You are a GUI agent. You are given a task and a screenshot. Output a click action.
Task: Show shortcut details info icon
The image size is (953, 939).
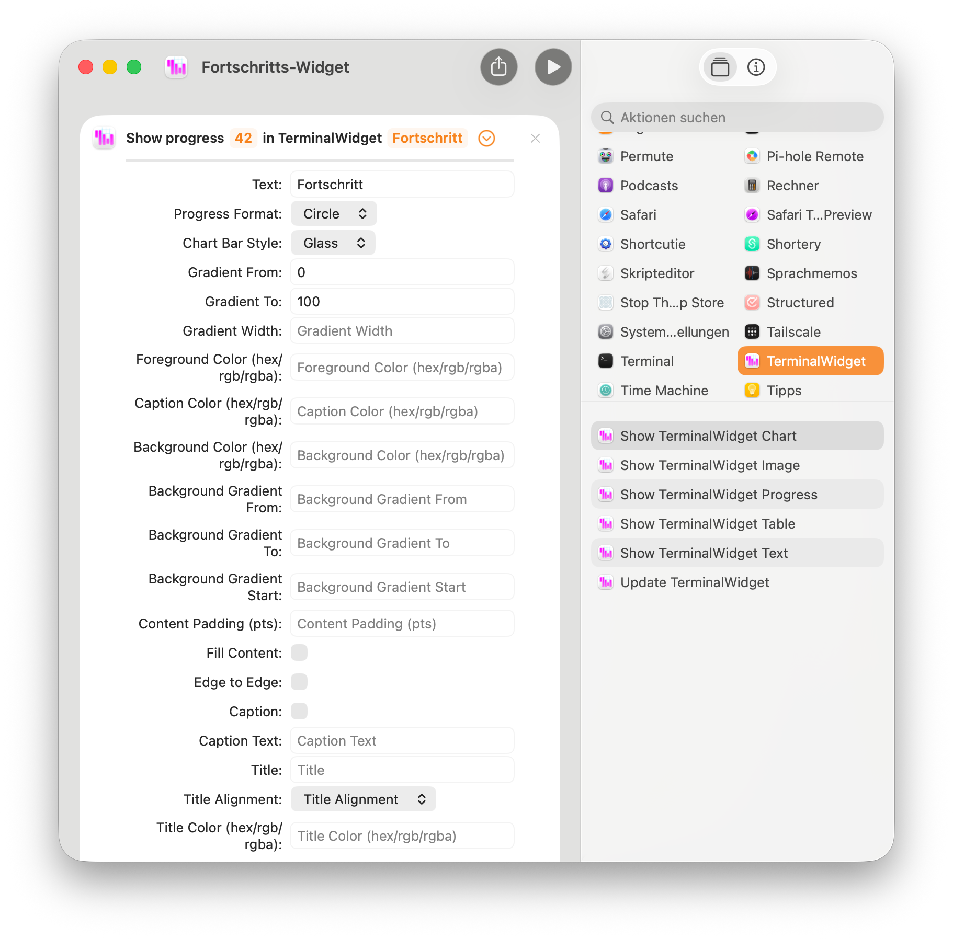click(756, 67)
